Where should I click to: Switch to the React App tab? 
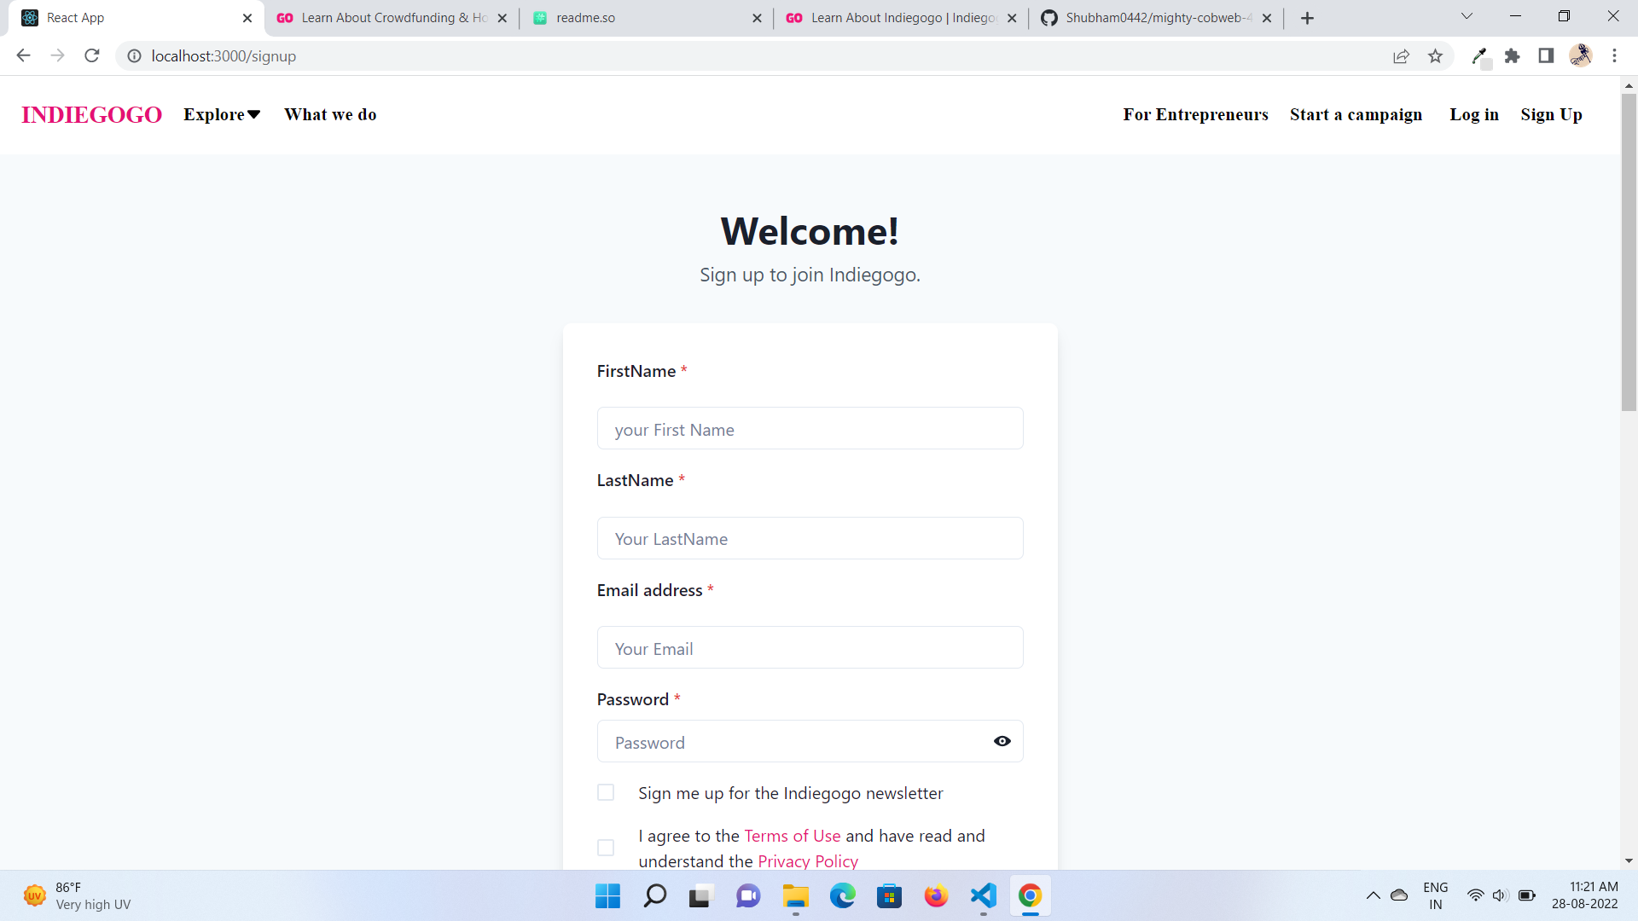click(x=136, y=18)
